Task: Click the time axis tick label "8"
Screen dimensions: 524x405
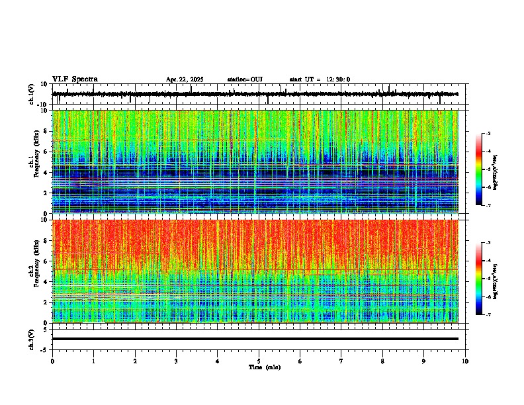Action: [382, 361]
